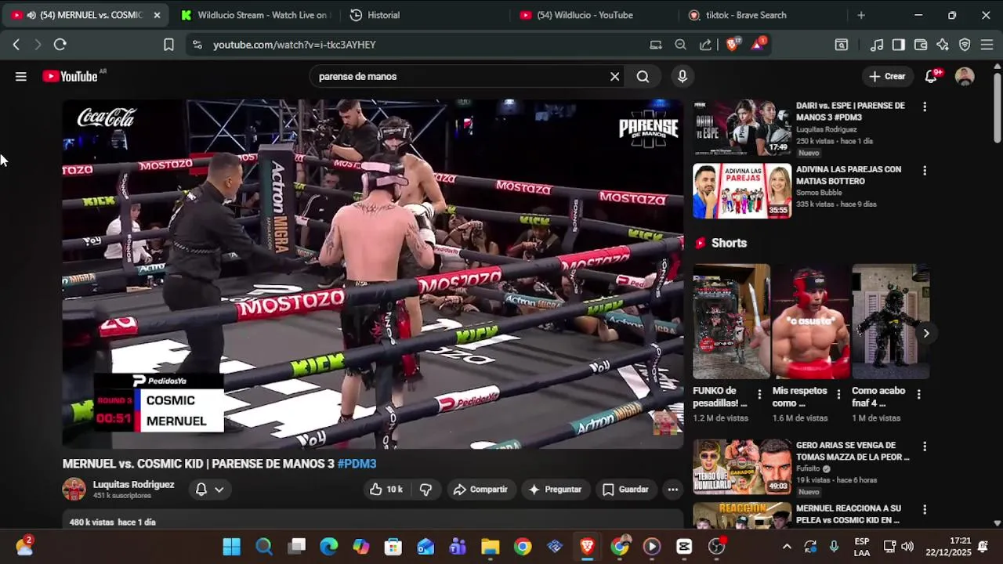The height and width of the screenshot is (564, 1003).
Task: Open options for FUNKO de pesadillas short
Action: (x=759, y=394)
